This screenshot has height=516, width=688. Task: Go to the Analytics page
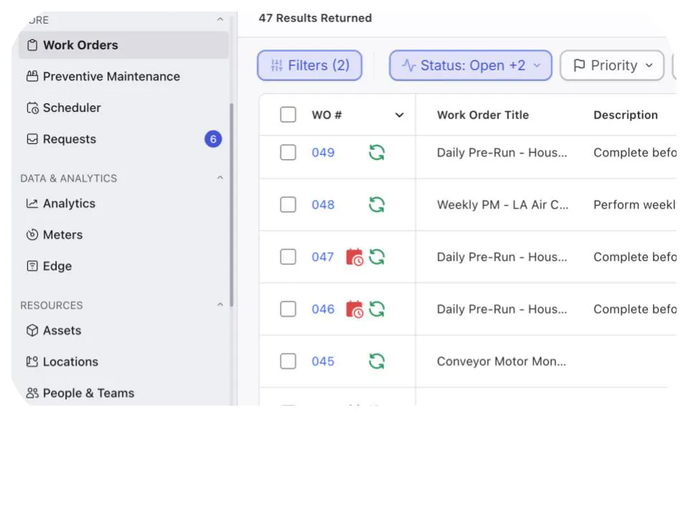click(x=69, y=204)
